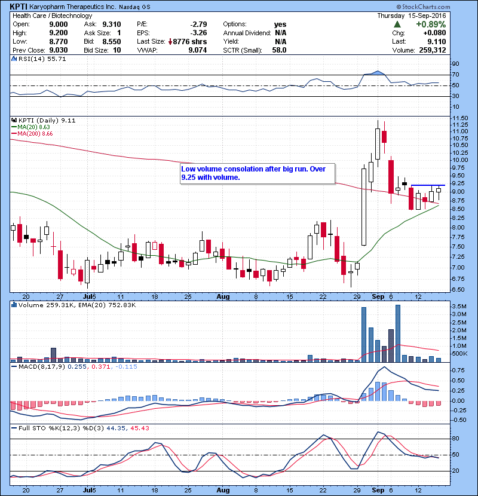
Task: Click the MA(20) 8.63 legend entry
Action: coord(33,127)
